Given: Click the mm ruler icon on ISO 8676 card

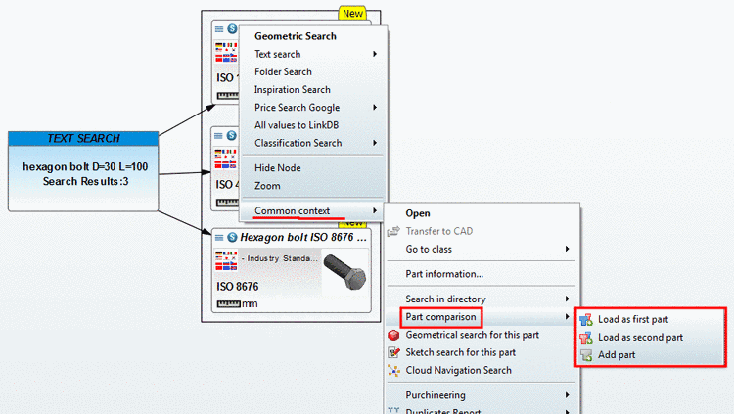Looking at the screenshot, I should coord(228,304).
